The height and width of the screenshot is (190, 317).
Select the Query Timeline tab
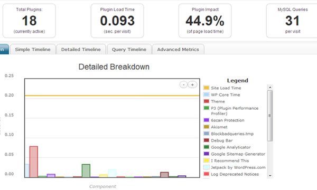[129, 49]
